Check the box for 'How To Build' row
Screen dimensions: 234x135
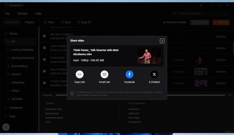[x=44, y=71]
